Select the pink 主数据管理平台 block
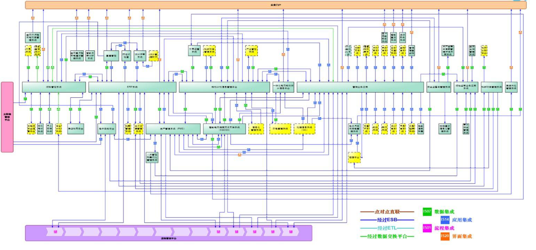The height and width of the screenshot is (250, 536). 7,117
